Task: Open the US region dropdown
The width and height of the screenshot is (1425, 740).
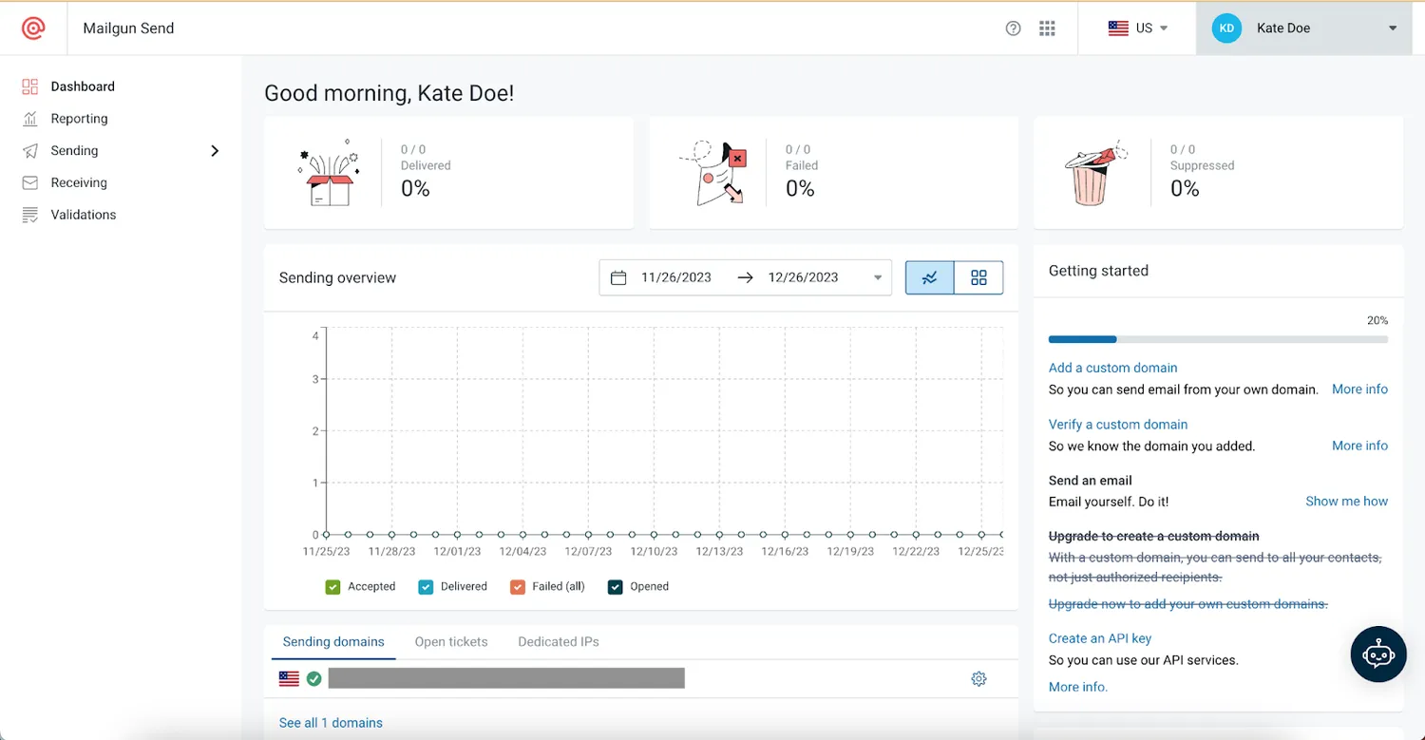Action: click(x=1138, y=28)
